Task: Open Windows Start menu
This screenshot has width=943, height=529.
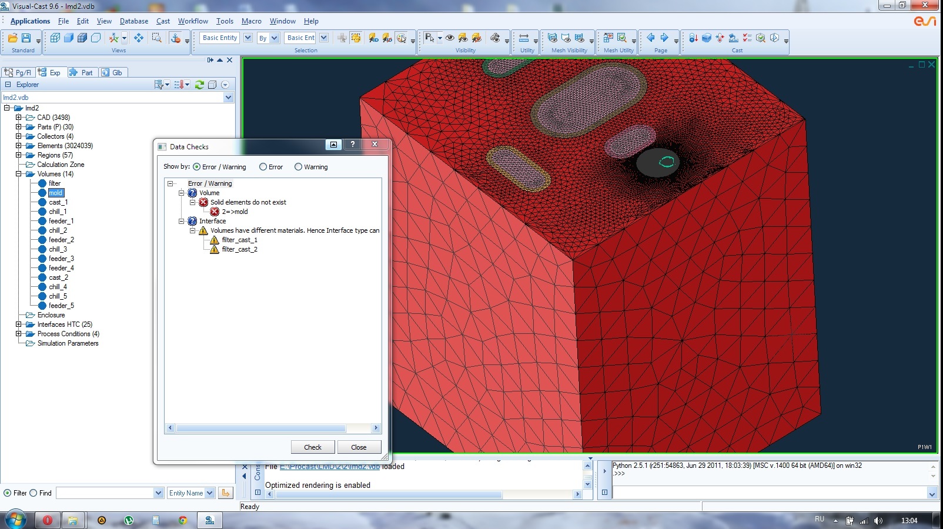Action: pos(15,520)
